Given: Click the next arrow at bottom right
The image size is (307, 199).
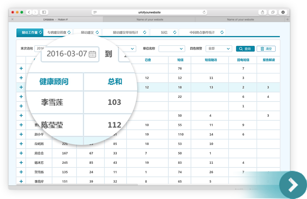Looking at the screenshot, I should (293, 184).
